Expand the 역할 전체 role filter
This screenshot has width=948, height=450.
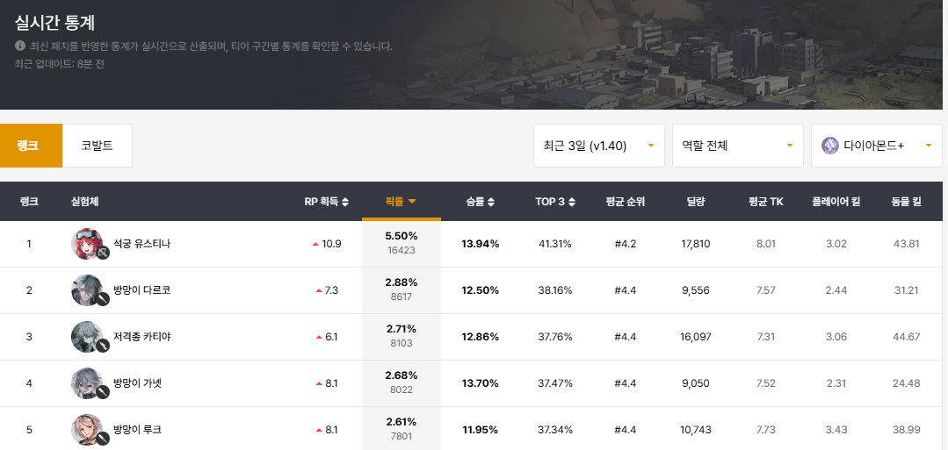coord(737,146)
